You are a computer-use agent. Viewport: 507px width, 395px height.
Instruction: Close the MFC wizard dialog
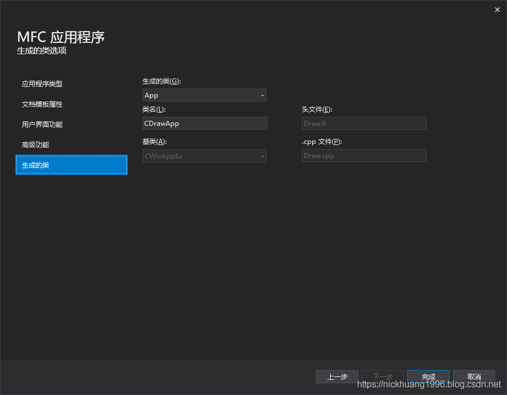click(x=497, y=10)
